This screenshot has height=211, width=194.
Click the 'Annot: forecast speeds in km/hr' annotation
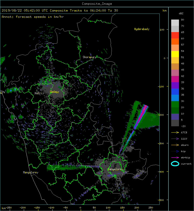pos(33,17)
